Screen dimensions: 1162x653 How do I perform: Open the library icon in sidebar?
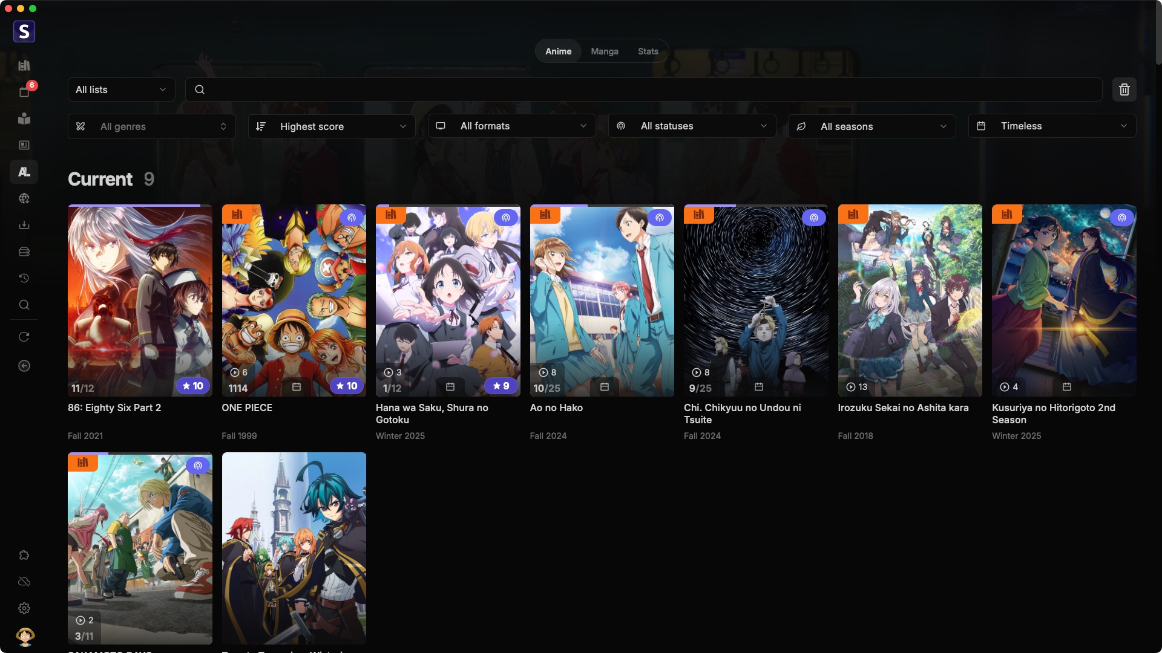tap(24, 65)
